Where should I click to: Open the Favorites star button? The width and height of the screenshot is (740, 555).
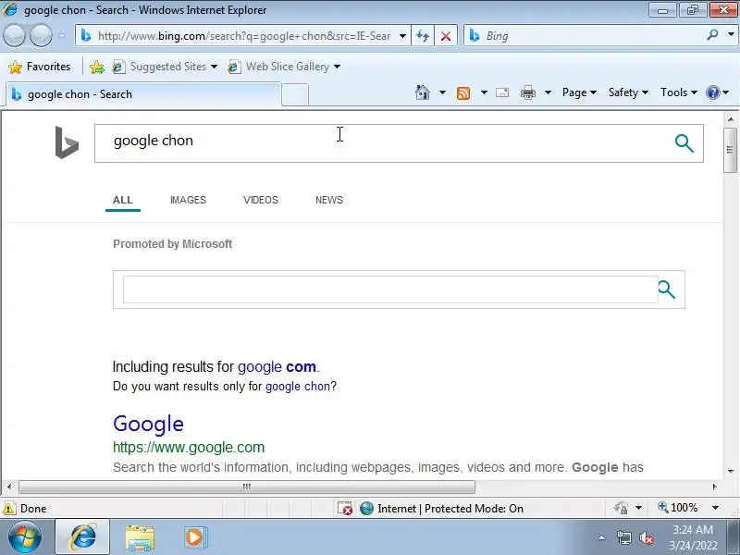(x=40, y=67)
